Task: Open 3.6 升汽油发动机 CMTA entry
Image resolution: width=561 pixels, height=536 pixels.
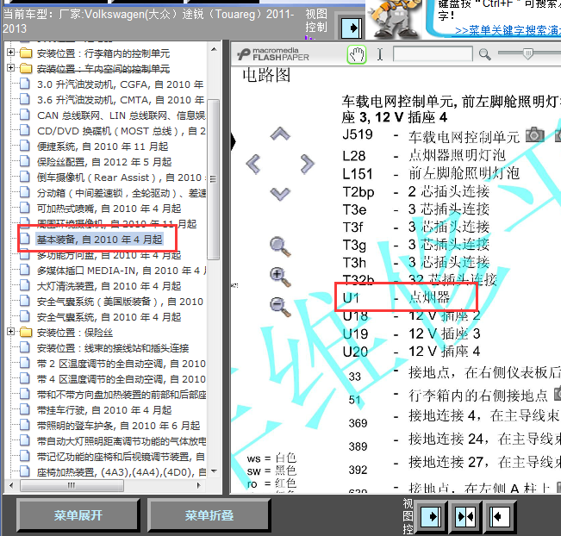Action: (x=121, y=100)
